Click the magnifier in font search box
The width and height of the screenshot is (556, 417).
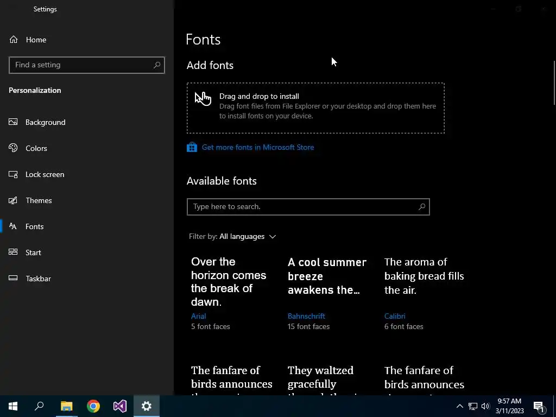pos(421,207)
